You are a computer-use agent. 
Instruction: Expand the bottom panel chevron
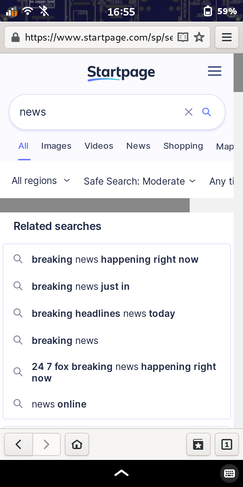tap(122, 473)
